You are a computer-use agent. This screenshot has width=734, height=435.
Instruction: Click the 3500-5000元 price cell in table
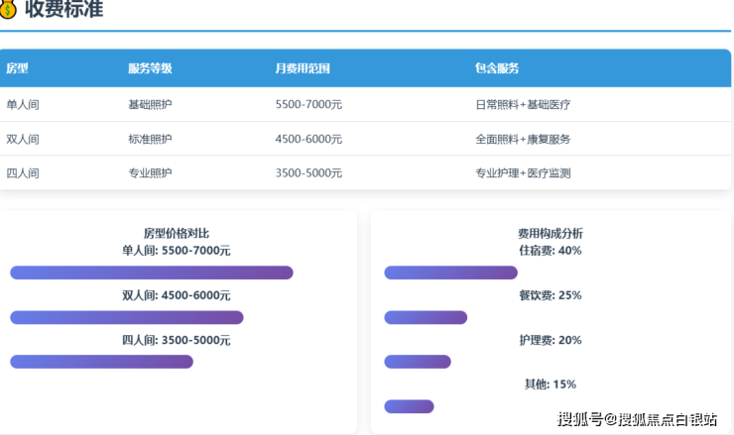click(308, 172)
